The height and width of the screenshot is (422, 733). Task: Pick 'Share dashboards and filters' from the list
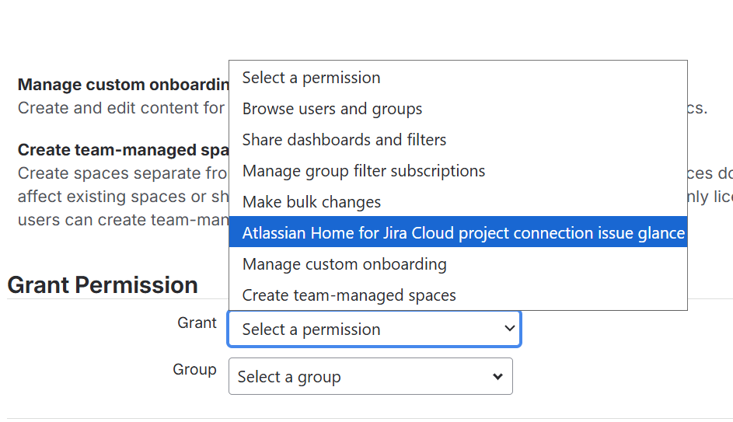pyautogui.click(x=344, y=140)
